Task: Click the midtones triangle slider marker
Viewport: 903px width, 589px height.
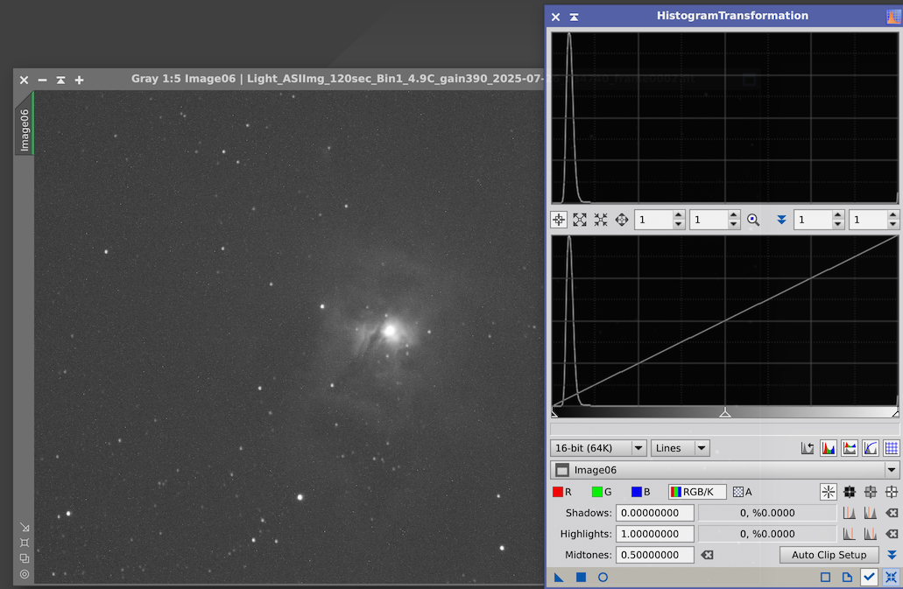Action: tap(724, 412)
